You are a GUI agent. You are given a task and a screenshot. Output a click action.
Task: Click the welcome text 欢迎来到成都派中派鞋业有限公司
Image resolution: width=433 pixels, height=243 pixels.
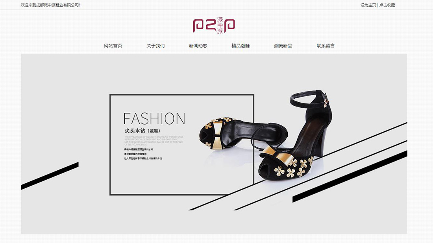point(50,5)
